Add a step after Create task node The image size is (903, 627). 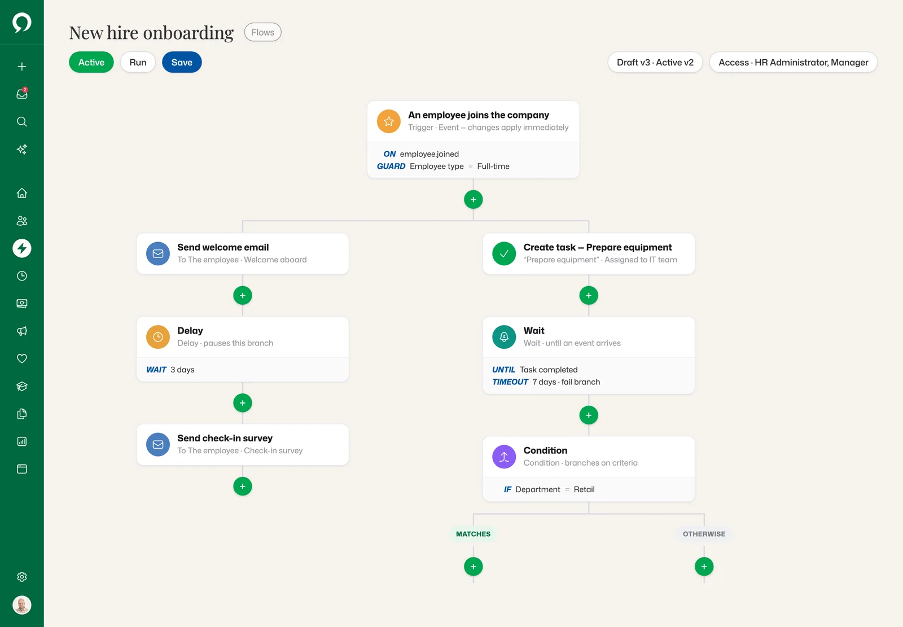[x=589, y=295]
